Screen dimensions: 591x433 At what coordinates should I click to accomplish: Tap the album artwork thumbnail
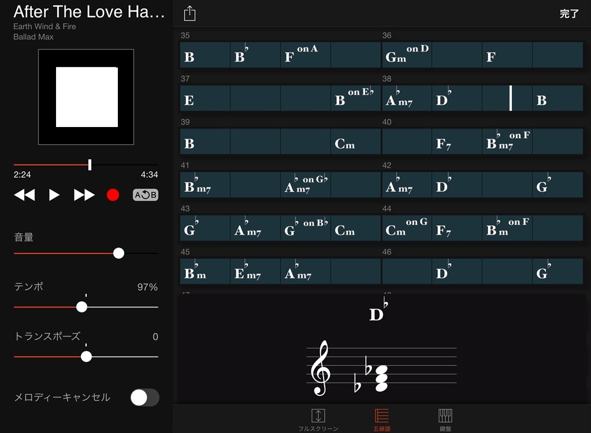86,96
